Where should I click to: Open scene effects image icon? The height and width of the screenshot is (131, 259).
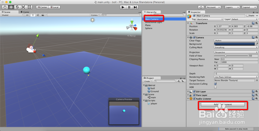pos(43,15)
